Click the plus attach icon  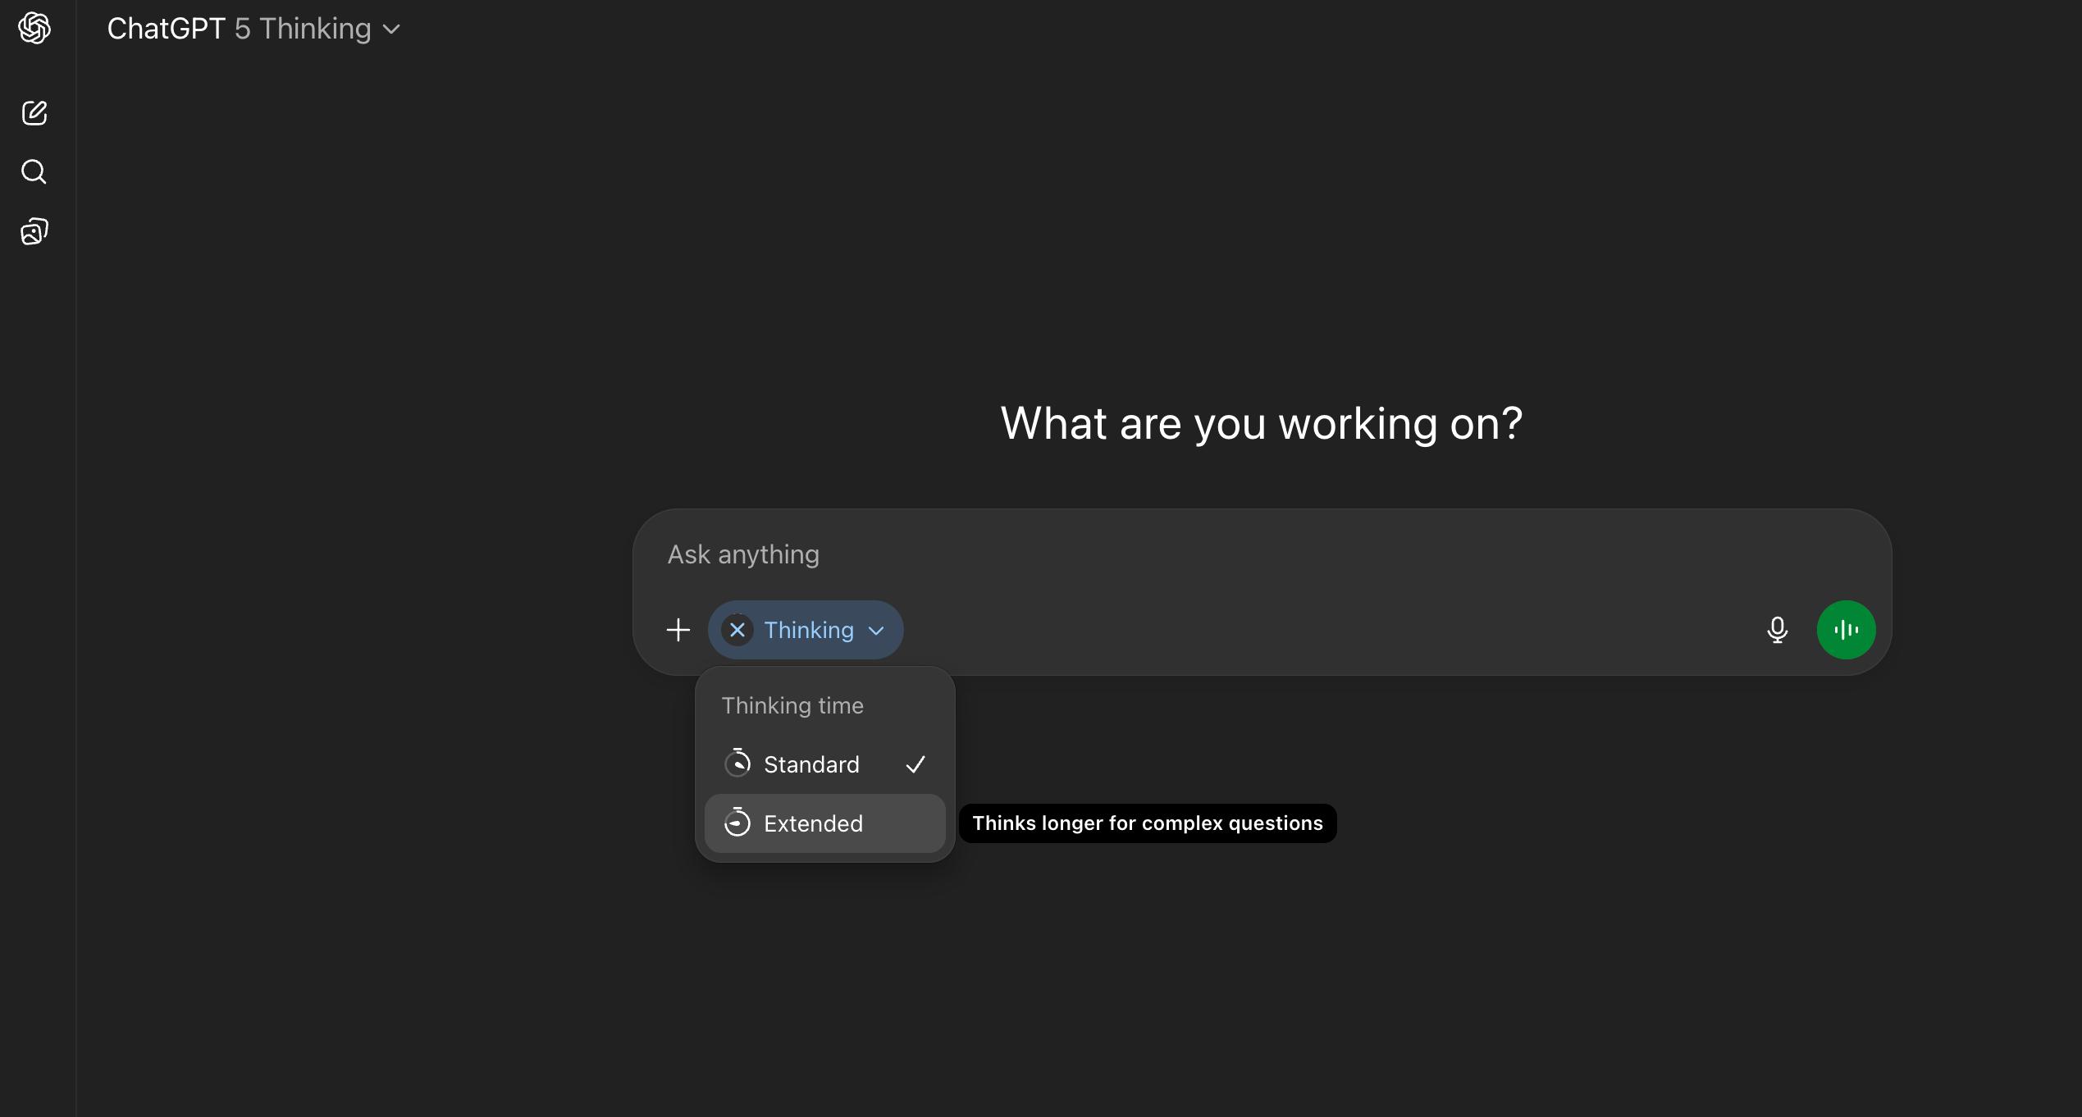(678, 630)
